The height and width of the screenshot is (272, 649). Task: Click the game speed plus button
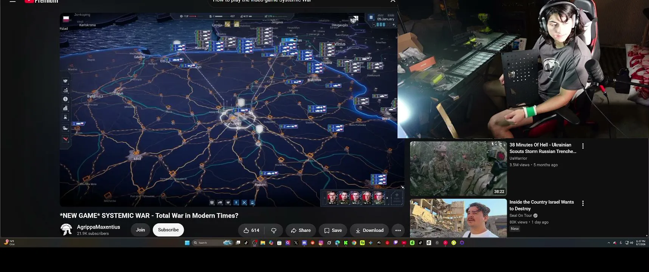394,25
